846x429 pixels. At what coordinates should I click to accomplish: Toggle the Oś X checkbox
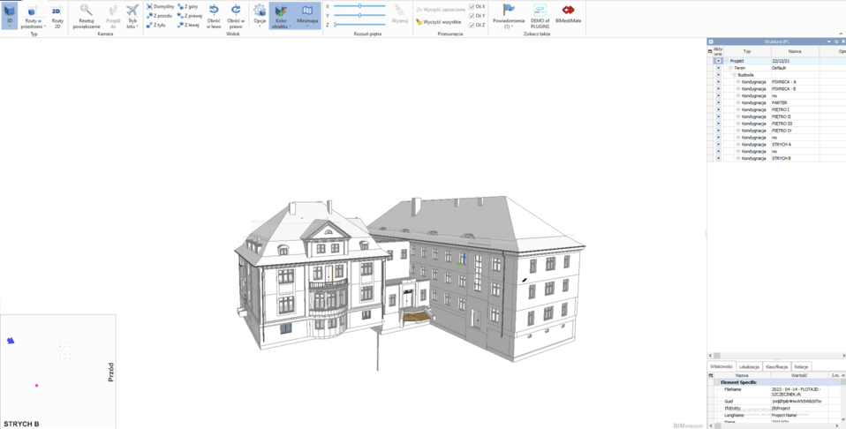point(472,6)
